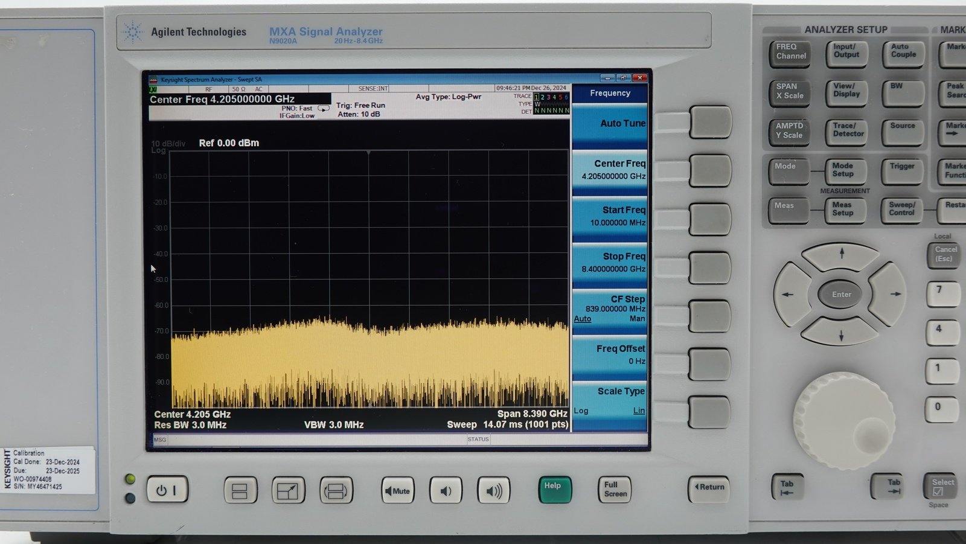The width and height of the screenshot is (966, 544).
Task: Click the bezel key beside Scale Type
Action: click(710, 412)
